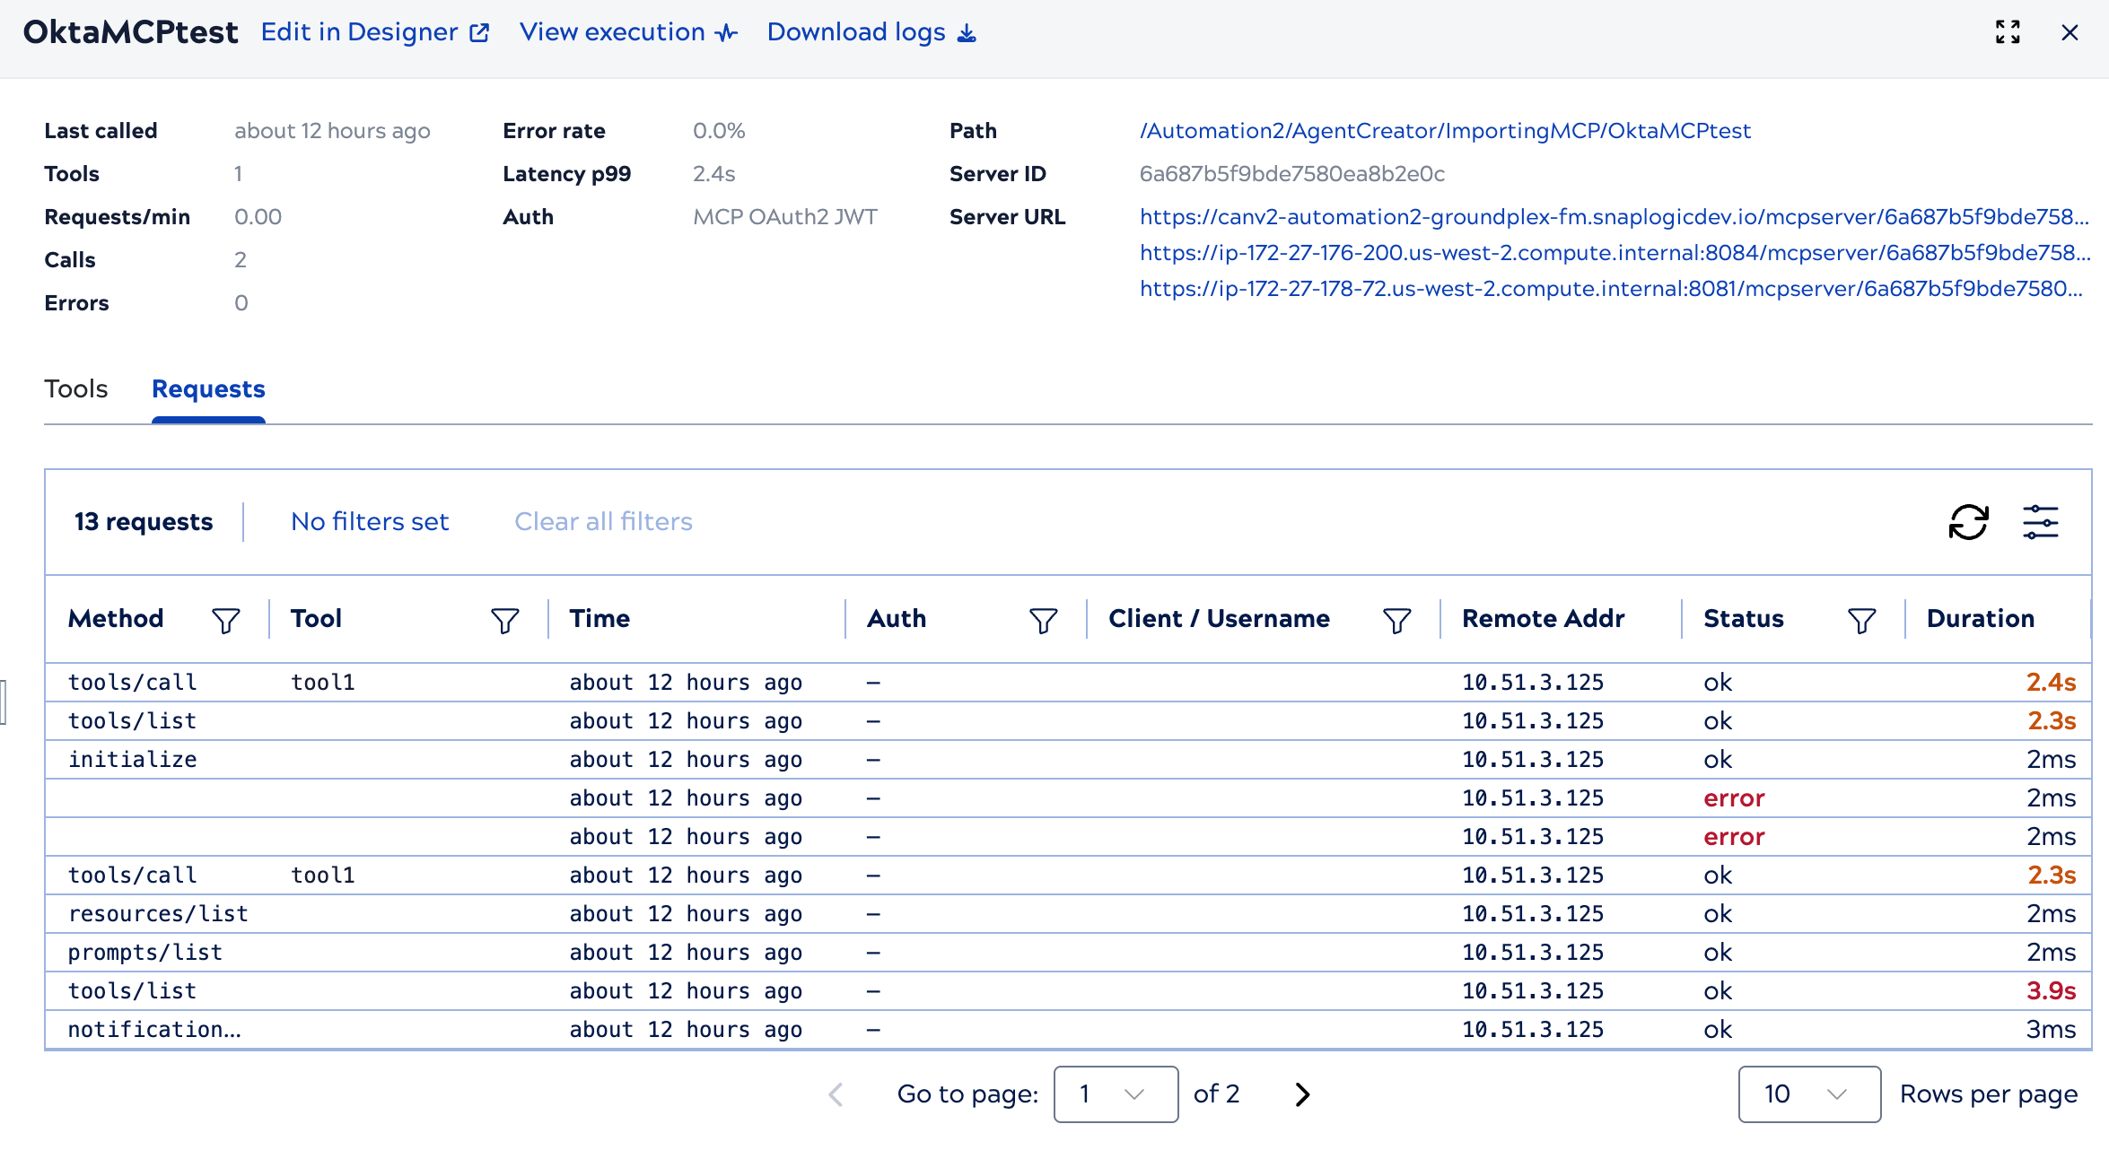Click the Error rate value 0.0%
Screen dimensions: 2109x1159
click(x=719, y=131)
